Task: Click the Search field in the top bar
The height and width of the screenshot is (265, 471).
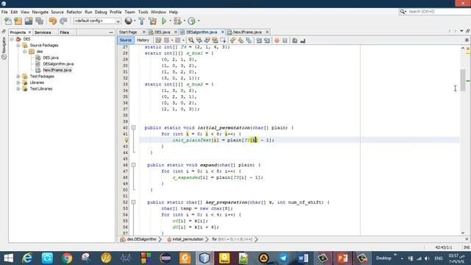Action: pos(437,12)
